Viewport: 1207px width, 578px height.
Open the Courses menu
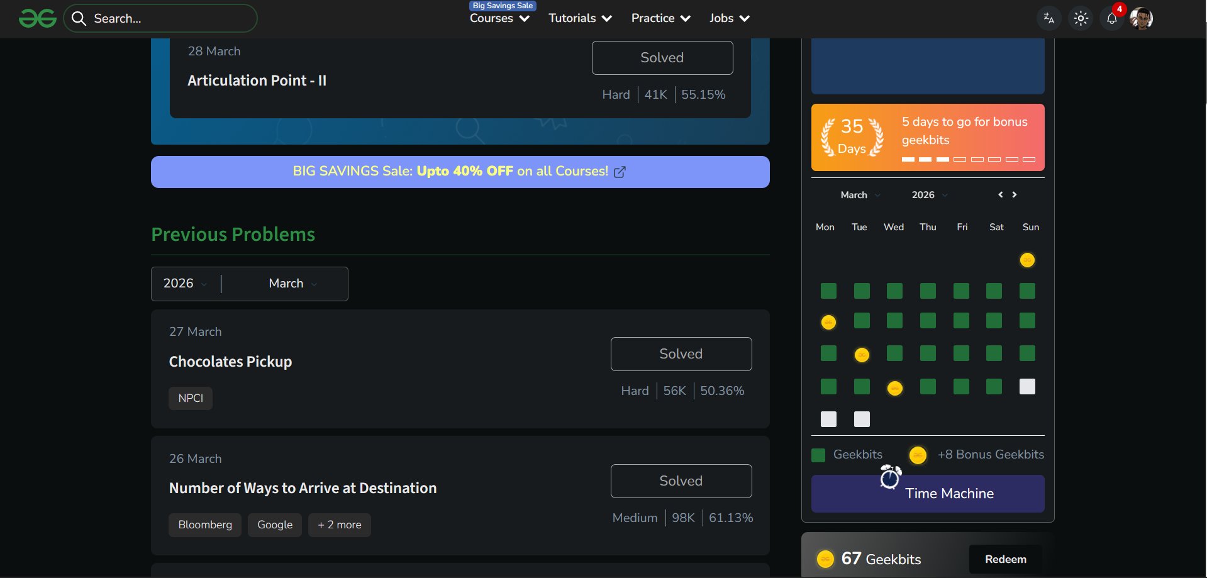(499, 18)
